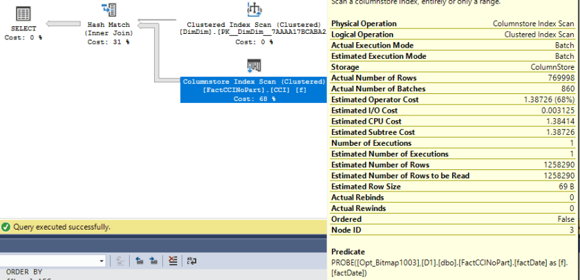Click the toolbar icon with red X over lines
Viewport: 580px width, 280px height.
pyautogui.click(x=173, y=261)
